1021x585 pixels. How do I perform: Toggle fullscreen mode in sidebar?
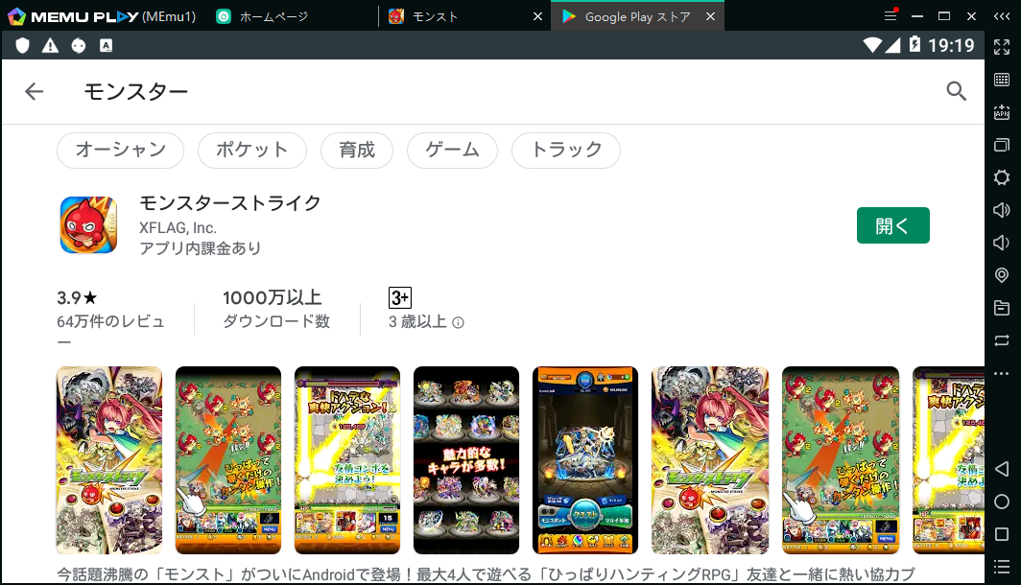tap(1002, 47)
